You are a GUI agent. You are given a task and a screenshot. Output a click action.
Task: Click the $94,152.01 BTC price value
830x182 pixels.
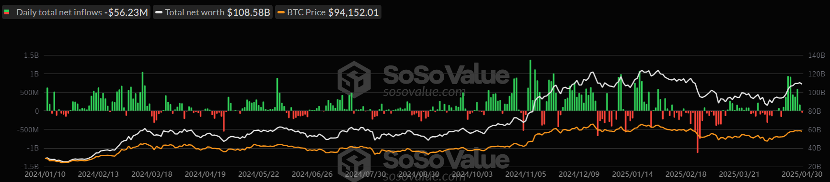[x=353, y=12]
